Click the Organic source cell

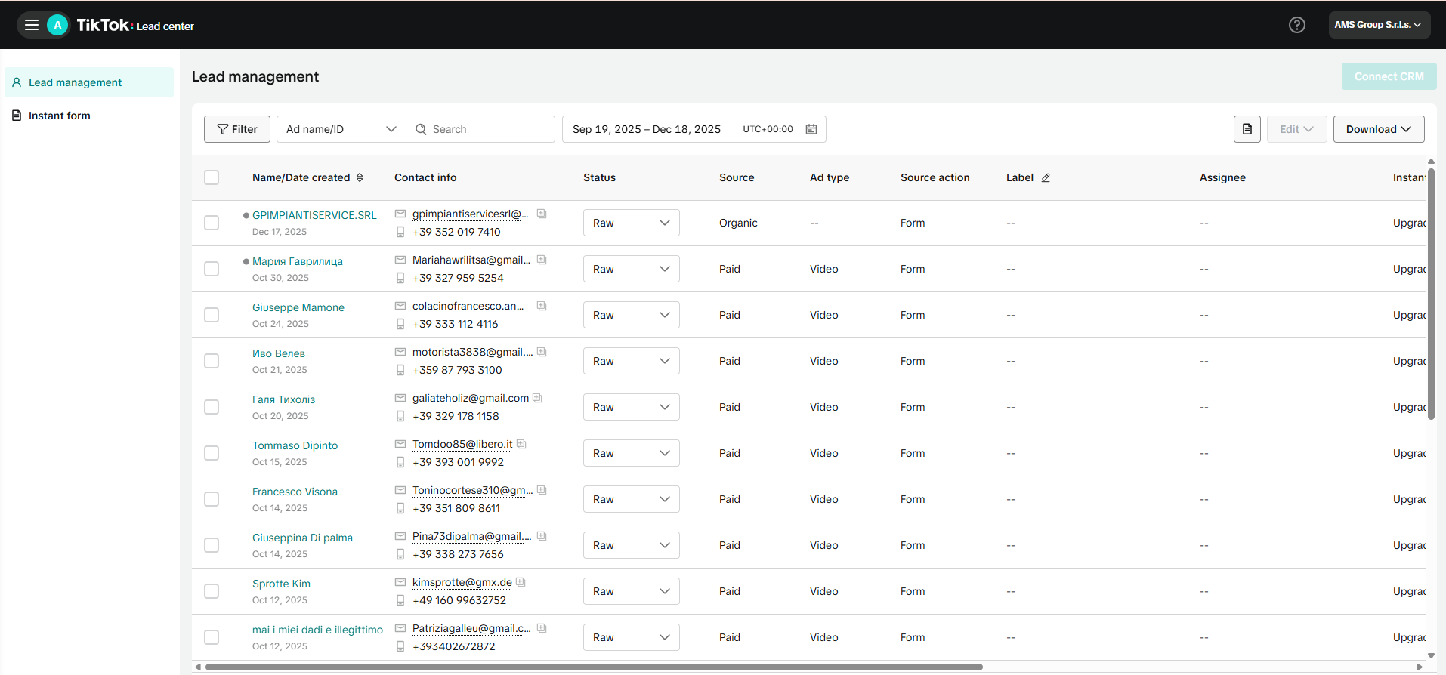tap(738, 223)
